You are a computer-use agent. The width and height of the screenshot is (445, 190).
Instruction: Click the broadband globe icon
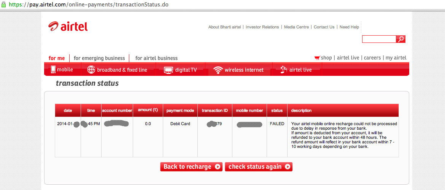pyautogui.click(x=91, y=70)
